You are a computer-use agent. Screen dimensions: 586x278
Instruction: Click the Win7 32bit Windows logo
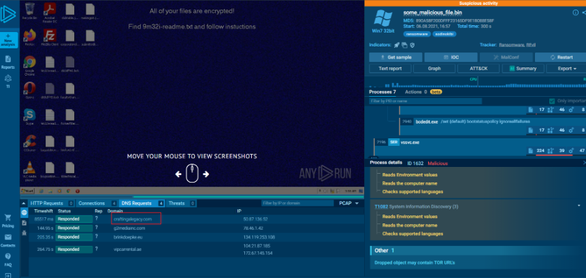point(383,18)
